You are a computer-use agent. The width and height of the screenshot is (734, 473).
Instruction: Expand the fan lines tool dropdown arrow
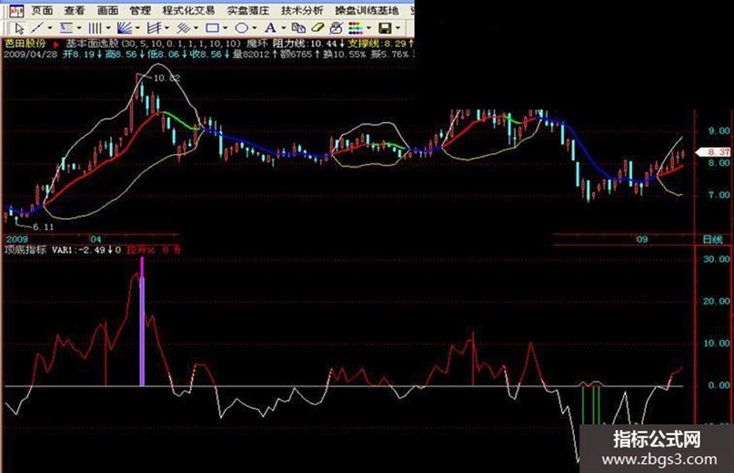point(137,29)
